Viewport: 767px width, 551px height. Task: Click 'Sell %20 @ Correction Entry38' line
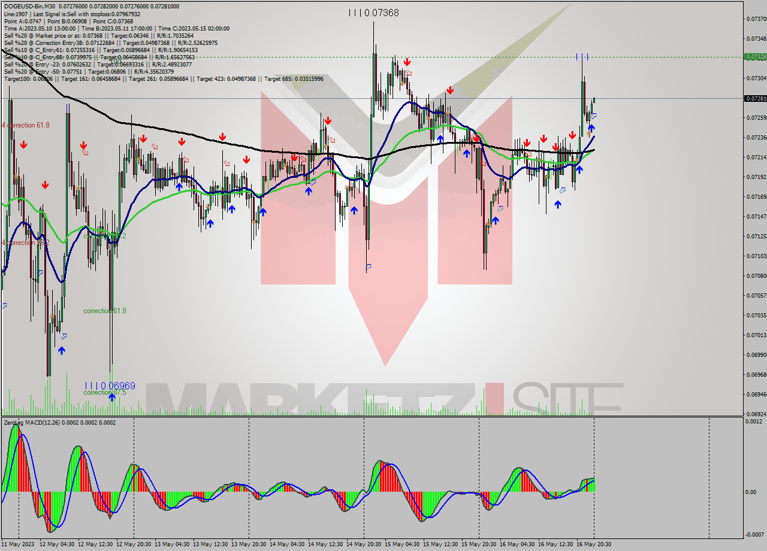click(x=111, y=43)
